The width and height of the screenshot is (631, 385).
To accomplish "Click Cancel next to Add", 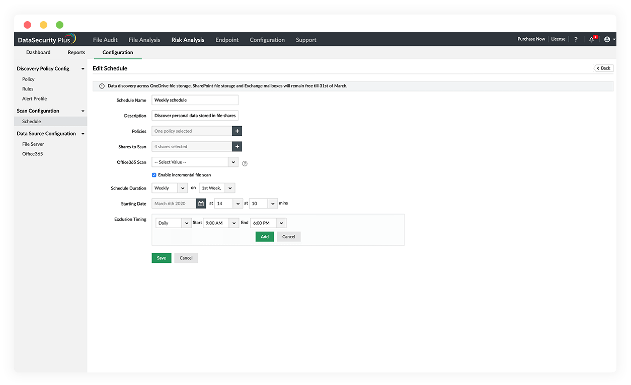I will pos(289,236).
